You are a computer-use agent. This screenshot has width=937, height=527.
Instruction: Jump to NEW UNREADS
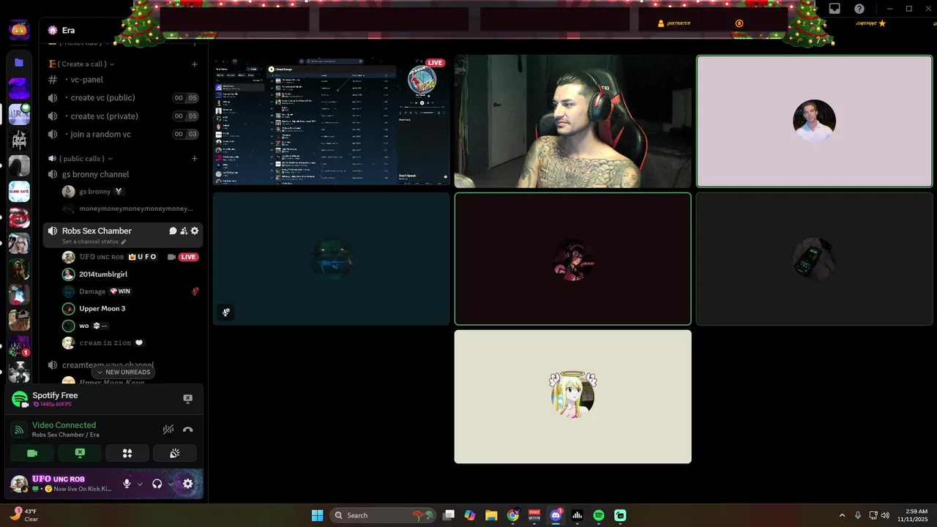click(123, 372)
